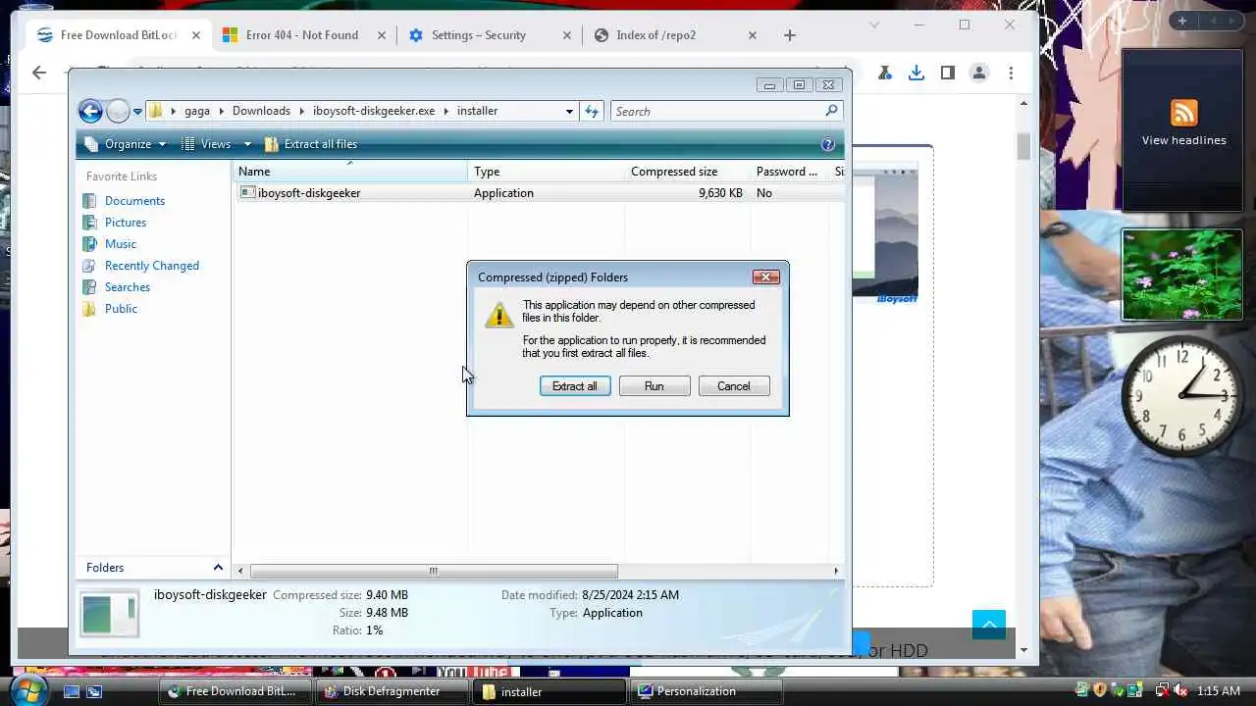Click 'Run' in Compressed Folders dialog
1256x706 pixels.
point(654,386)
